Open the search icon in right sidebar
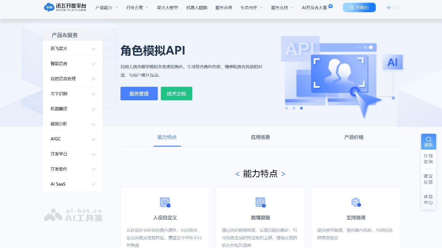This screenshot has height=248, width=442. point(428,141)
